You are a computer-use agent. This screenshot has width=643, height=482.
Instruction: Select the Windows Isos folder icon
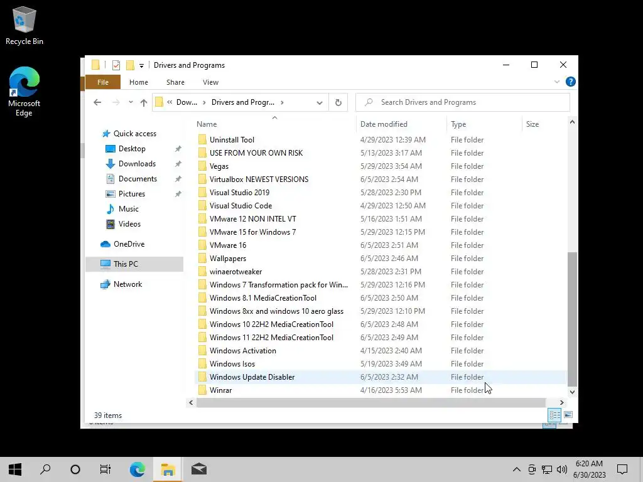click(202, 364)
